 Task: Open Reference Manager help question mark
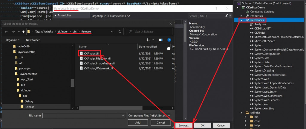(x=217, y=9)
